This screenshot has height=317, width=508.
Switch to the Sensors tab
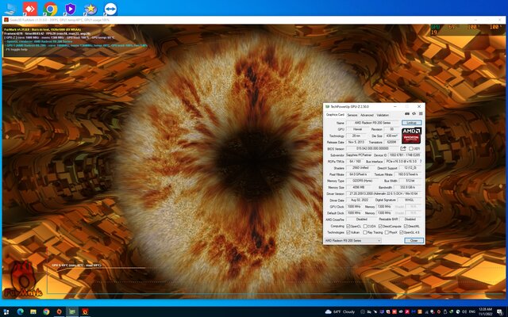pos(352,114)
